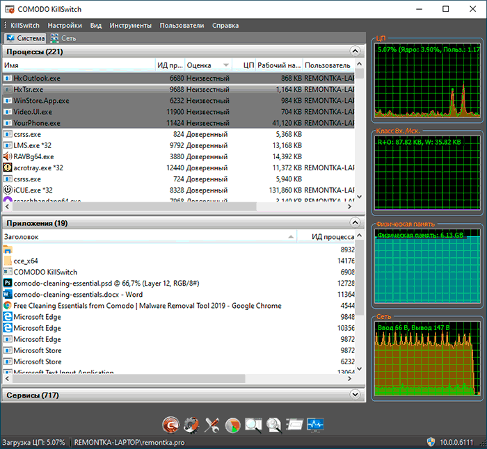Image resolution: width=487 pixels, height=449 pixels.
Task: Click the applications list horizontal scrollbar left arrow
Action: (x=8, y=379)
